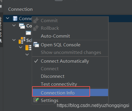Click the single console window icon

[28, 33]
